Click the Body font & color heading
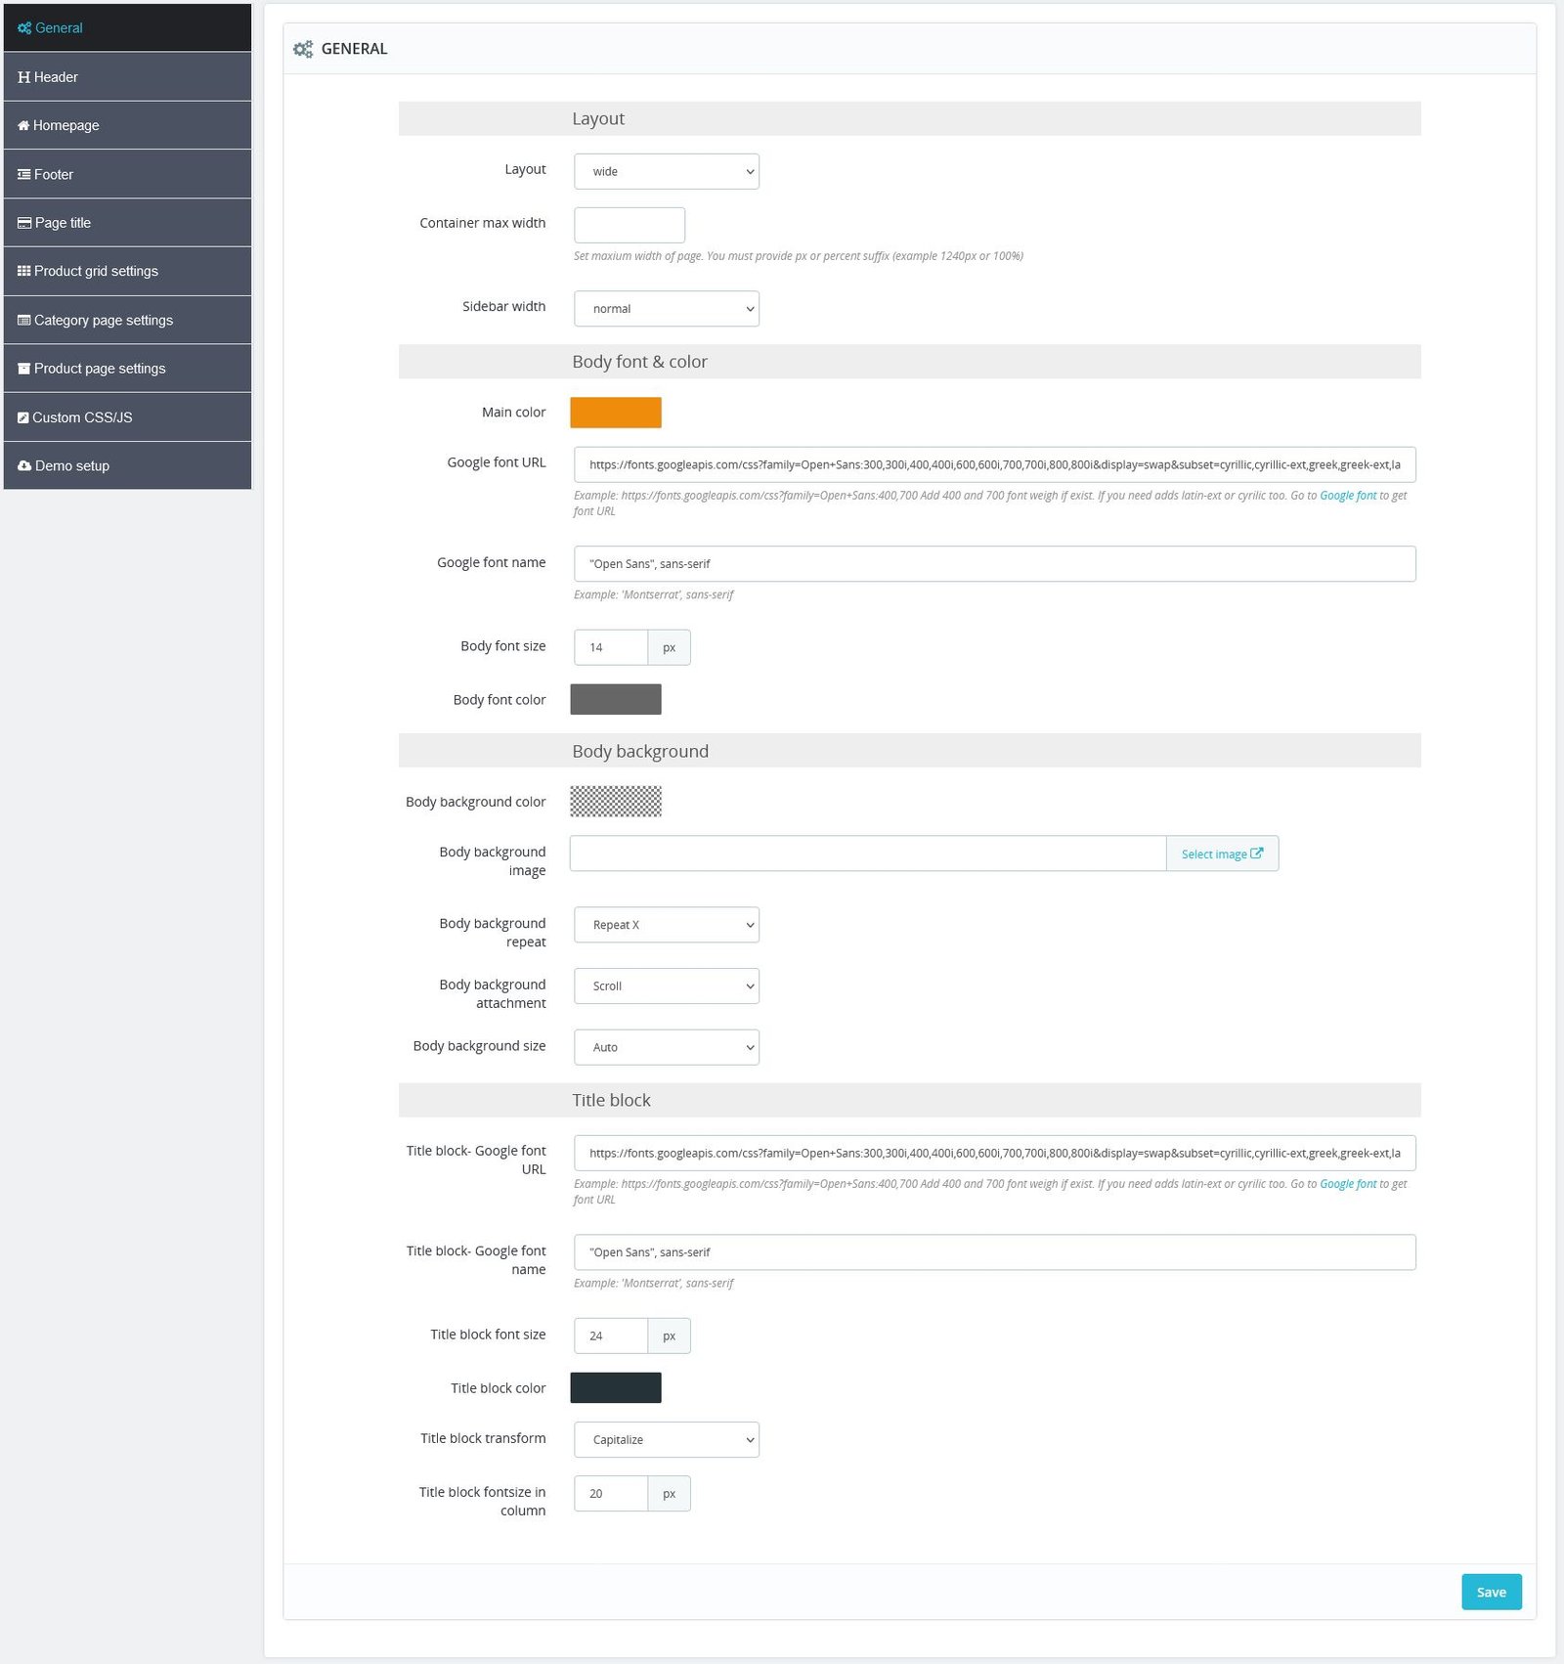1564x1664 pixels. tap(640, 362)
